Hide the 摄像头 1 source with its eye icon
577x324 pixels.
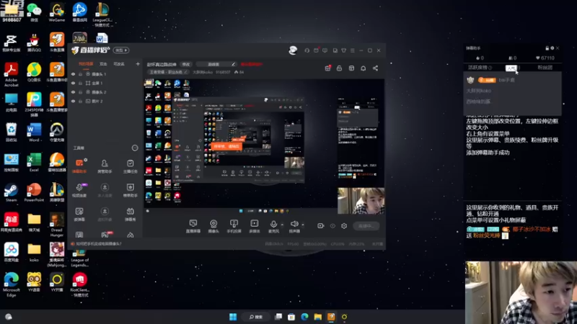(73, 74)
